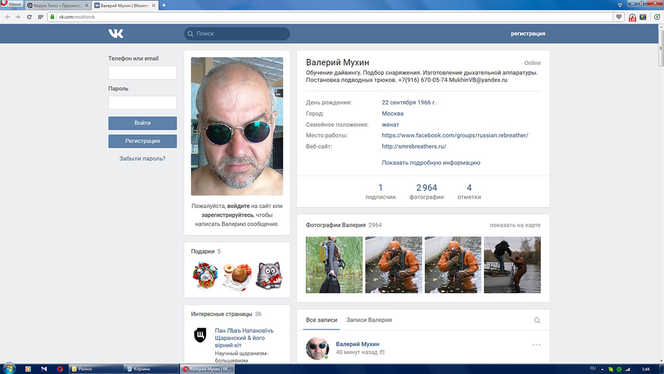Screen dimensions: 664x374
Task: Open the Speed Dial grid
Action: (41, 17)
